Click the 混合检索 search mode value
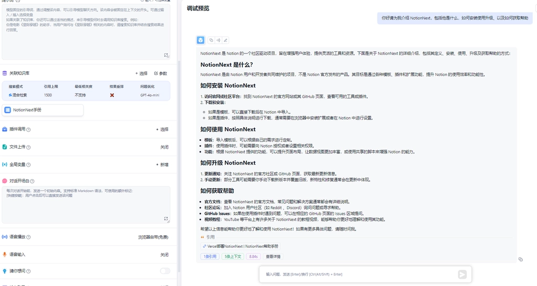Screen dimensions: 537x286 click(x=18, y=95)
